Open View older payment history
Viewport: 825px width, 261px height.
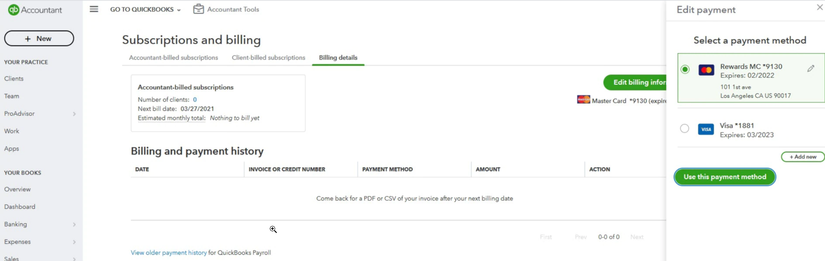click(168, 252)
